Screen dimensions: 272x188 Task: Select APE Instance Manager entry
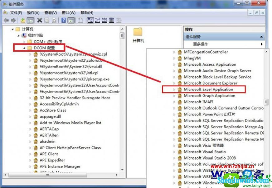[x=60, y=166]
